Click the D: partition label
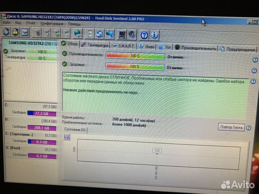The image size is (259, 194). (x=6, y=119)
